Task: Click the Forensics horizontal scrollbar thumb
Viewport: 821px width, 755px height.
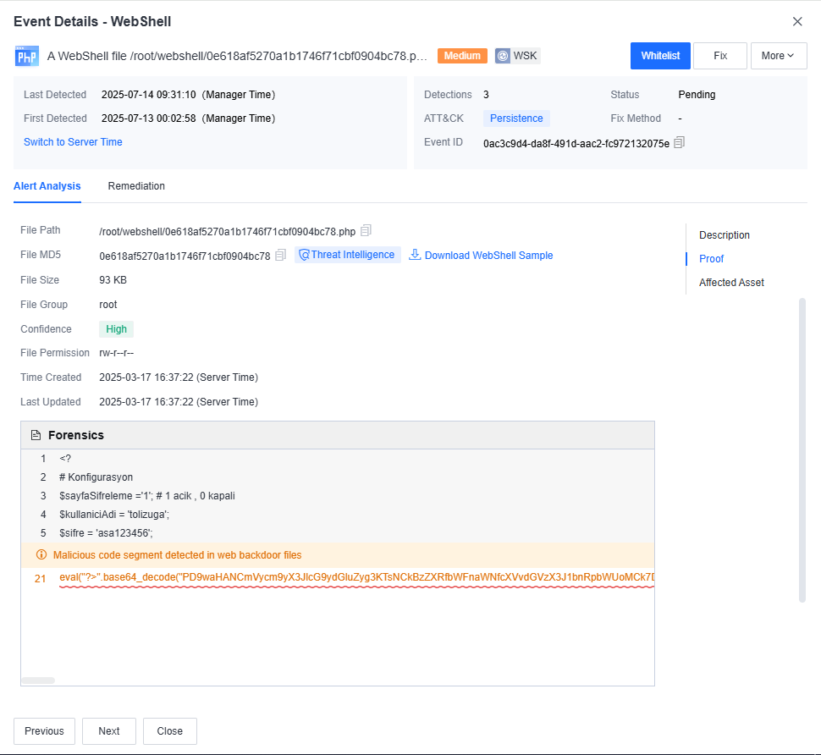Action: coord(38,681)
